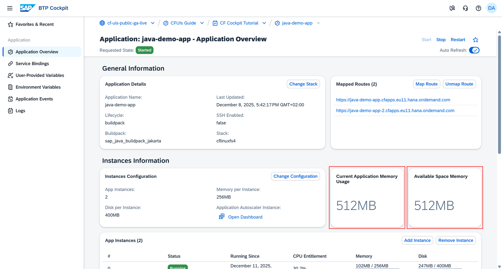Open the java-demo-app.cfapps.eu11 route link
Viewport: 502px width, 269px height.
(x=393, y=100)
